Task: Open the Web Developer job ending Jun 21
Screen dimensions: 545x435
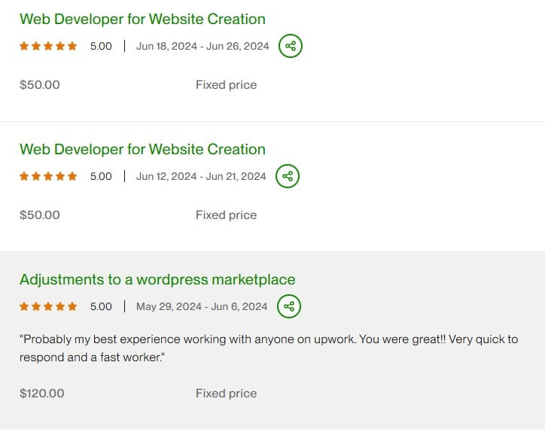Action: [142, 149]
